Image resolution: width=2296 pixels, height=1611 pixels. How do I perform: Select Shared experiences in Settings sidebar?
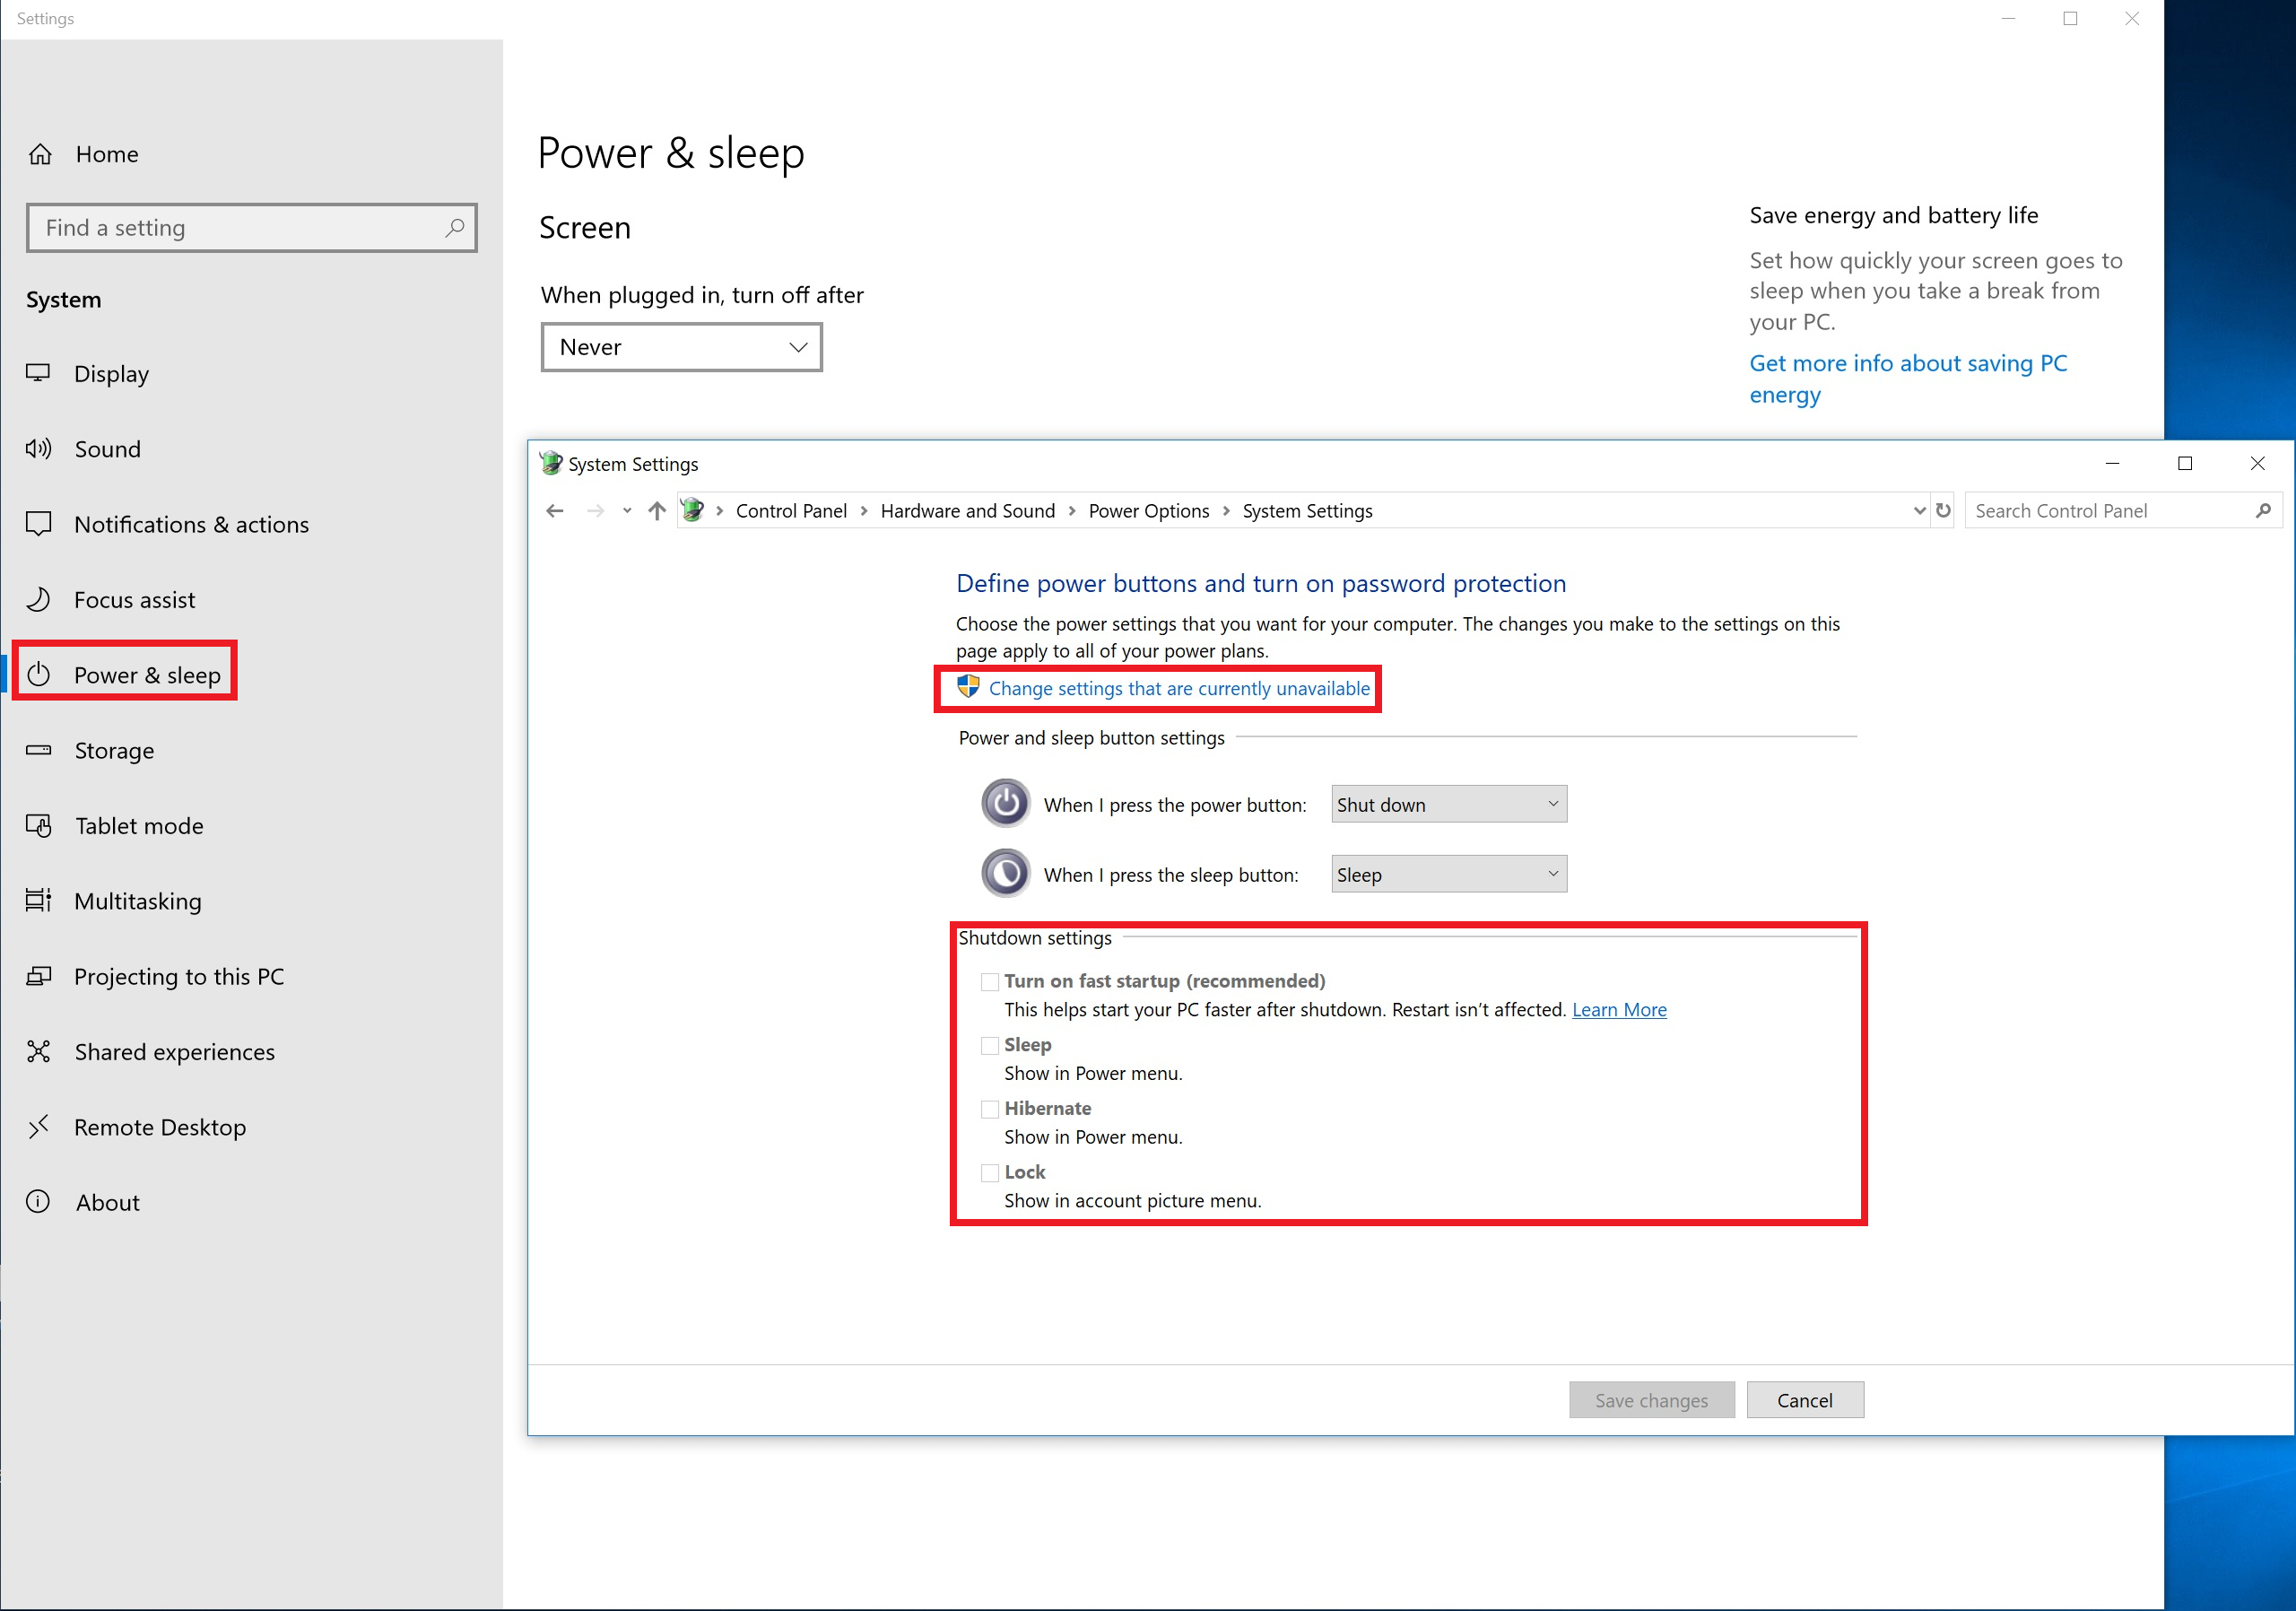(252, 1052)
